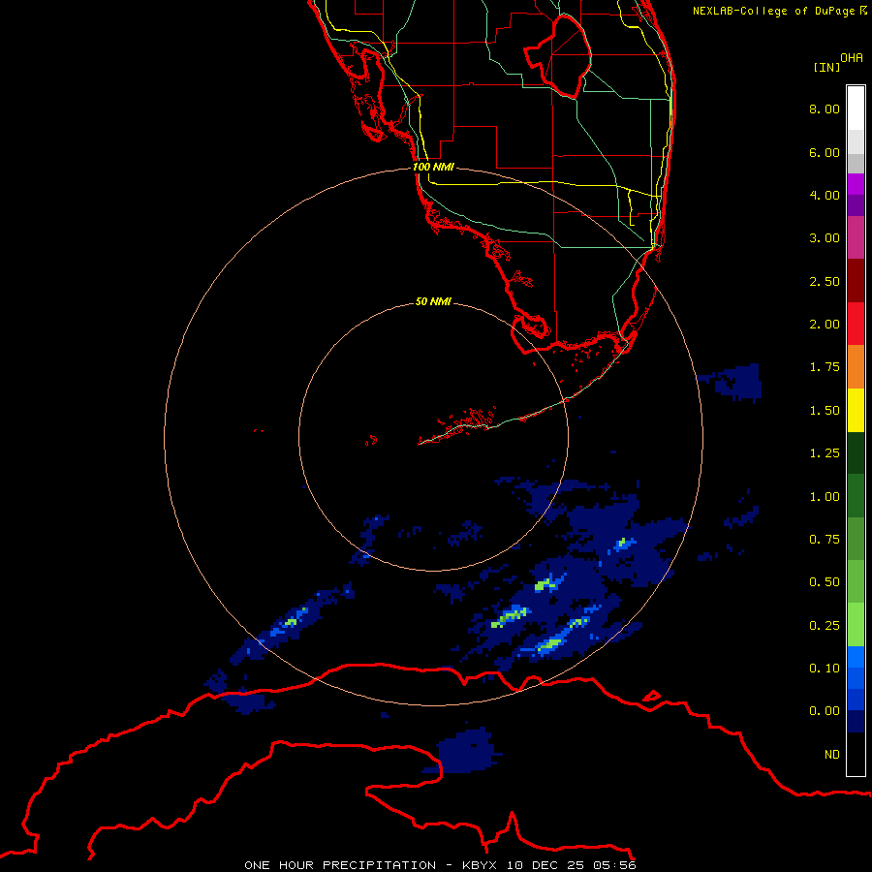This screenshot has width=872, height=872.
Task: Click the 1.25 legend value
Action: 825,453
